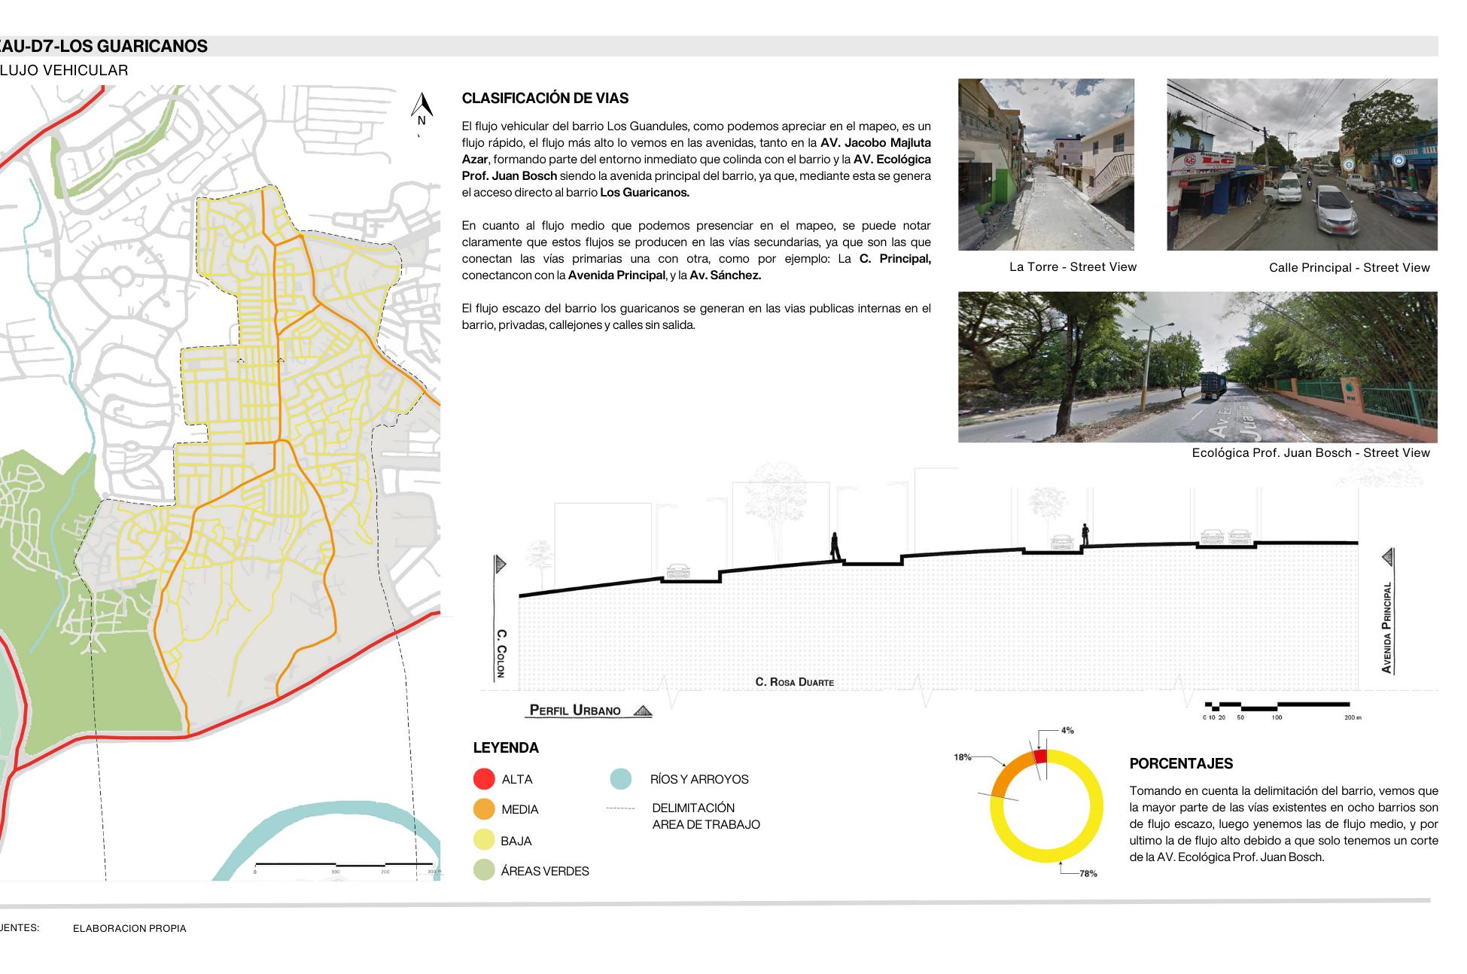Click the 78% chart label

(1088, 874)
